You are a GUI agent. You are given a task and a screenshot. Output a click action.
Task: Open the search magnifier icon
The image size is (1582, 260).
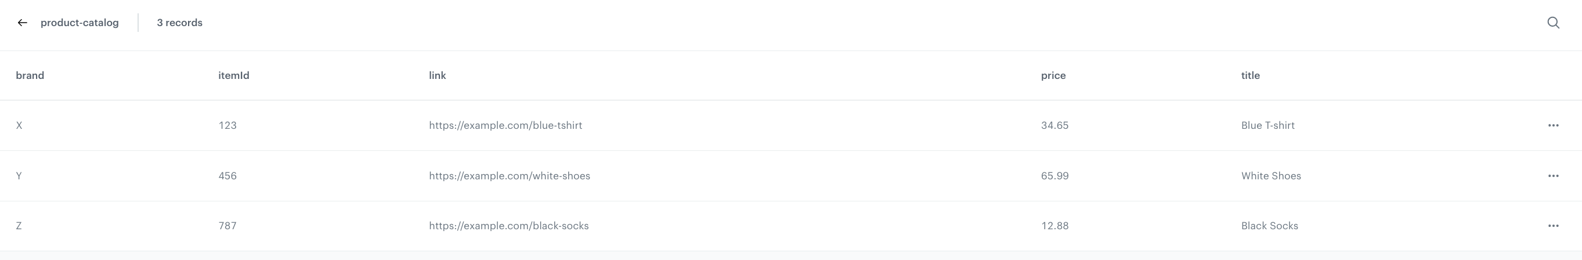1553,23
